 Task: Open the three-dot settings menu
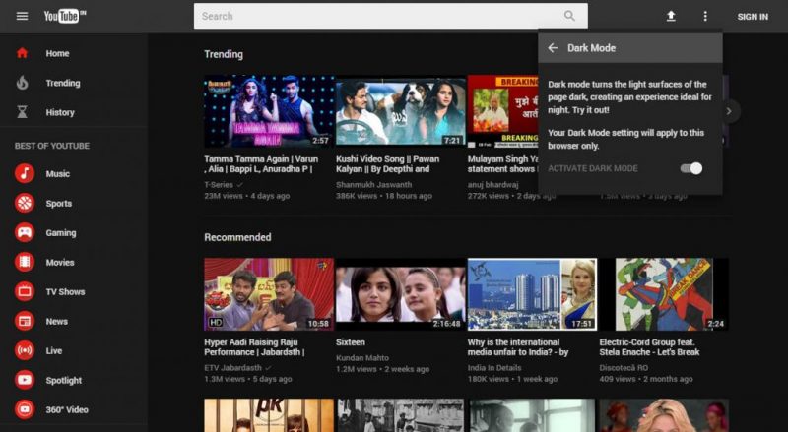coord(705,16)
